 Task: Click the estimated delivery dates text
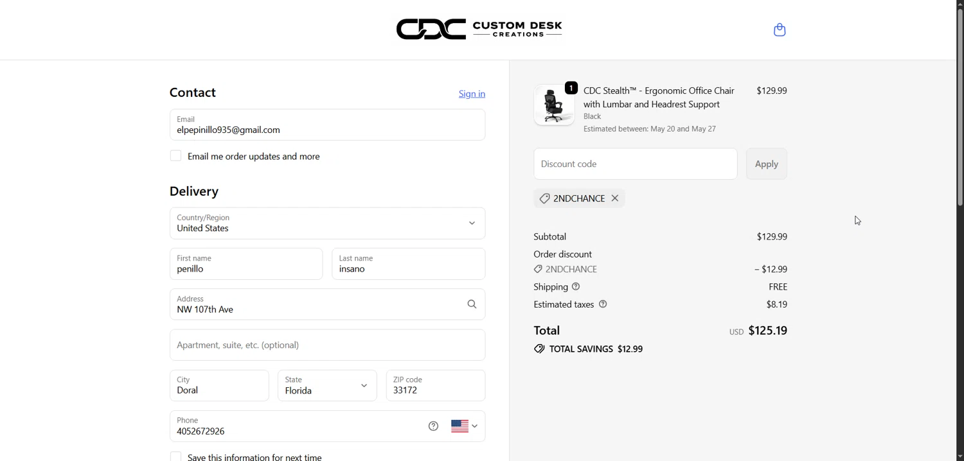[x=649, y=129]
